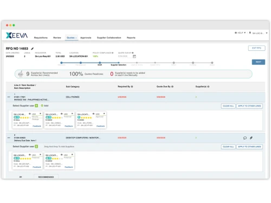Click Apply To Other Lines for line 2
The image size is (271, 203).
(x=249, y=147)
